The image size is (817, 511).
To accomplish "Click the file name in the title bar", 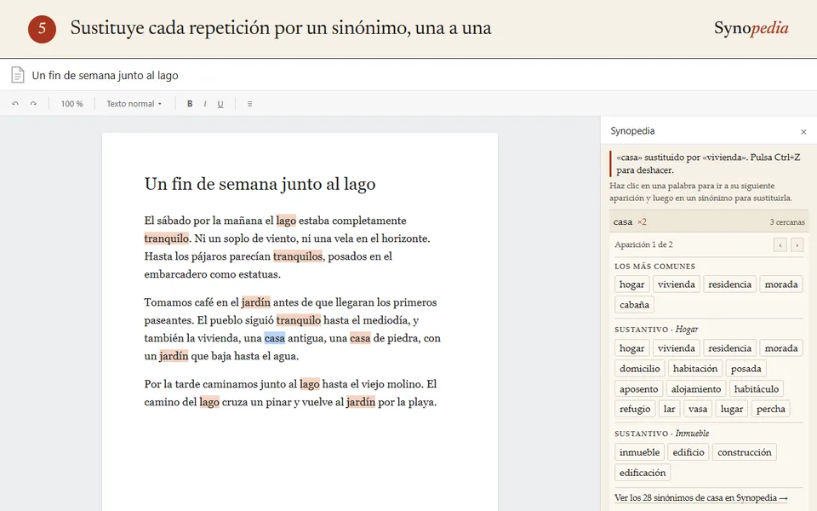I will (x=105, y=75).
